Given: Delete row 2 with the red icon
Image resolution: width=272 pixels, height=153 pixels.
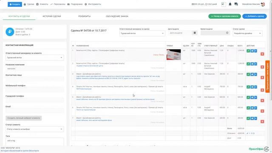Looking at the screenshot, I should 262,67.
